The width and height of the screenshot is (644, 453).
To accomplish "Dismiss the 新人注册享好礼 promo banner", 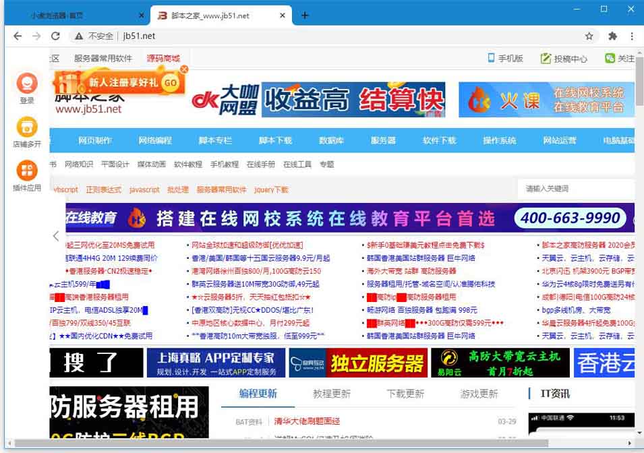I will coord(184,69).
